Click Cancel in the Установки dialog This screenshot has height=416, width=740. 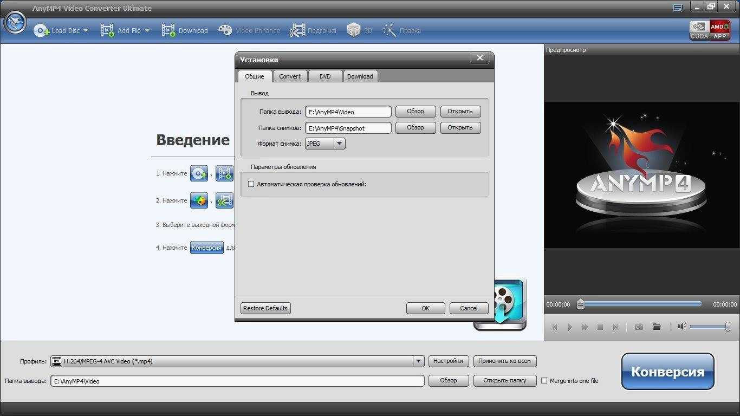coord(469,308)
